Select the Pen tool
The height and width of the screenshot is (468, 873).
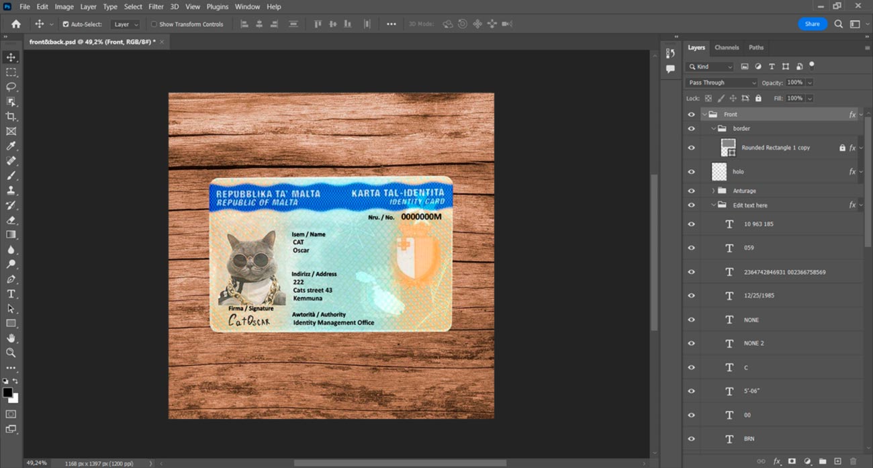pyautogui.click(x=11, y=279)
